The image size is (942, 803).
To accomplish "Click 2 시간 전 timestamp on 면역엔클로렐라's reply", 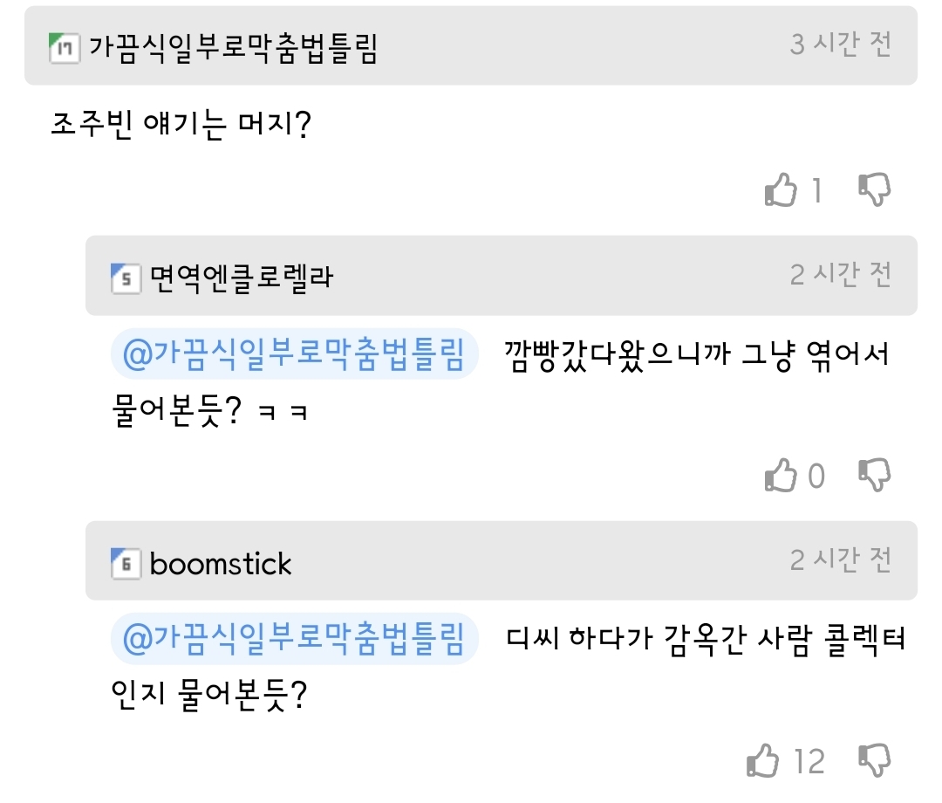I will pos(841,275).
